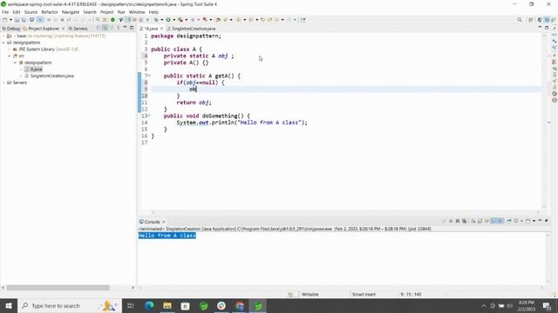Click the green Run button in toolbar
The height and width of the screenshot is (313, 558).
(x=168, y=20)
